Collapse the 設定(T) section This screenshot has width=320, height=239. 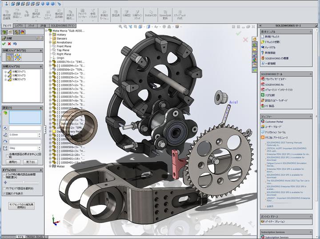pyautogui.click(x=41, y=108)
